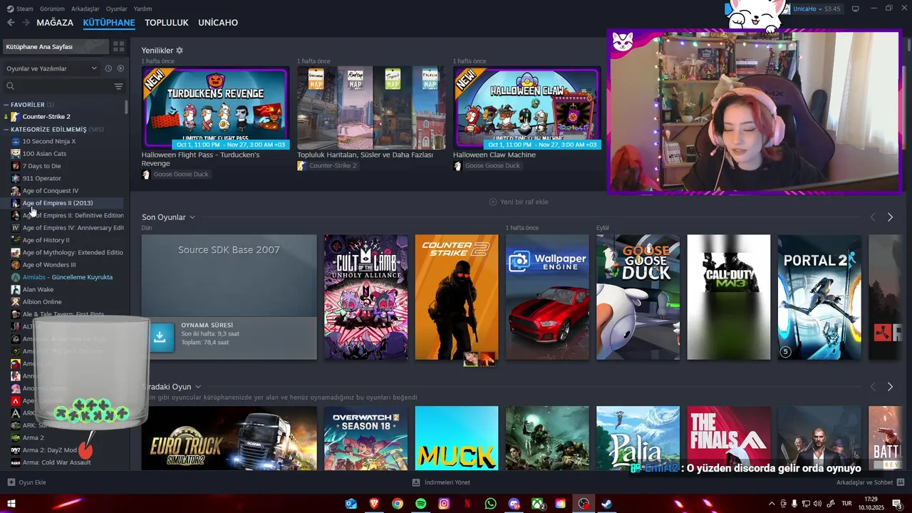The image size is (912, 513).
Task: Open Cult of the Lamb game cover
Action: tap(366, 297)
